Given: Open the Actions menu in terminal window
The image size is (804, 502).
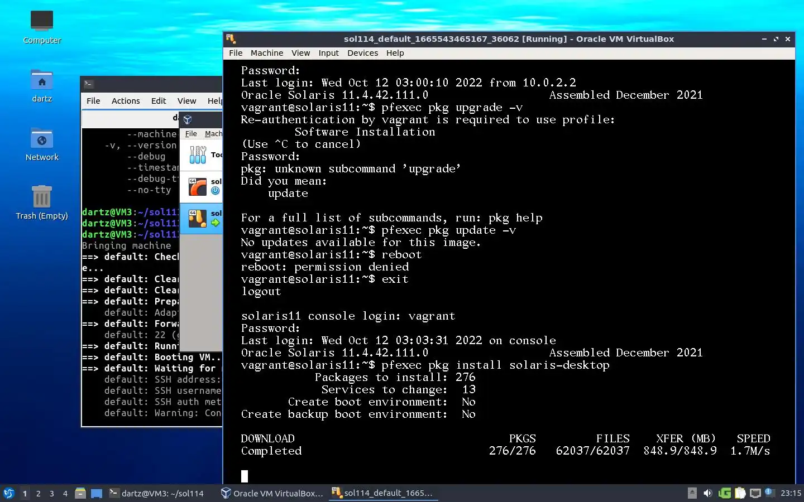Looking at the screenshot, I should click(126, 101).
